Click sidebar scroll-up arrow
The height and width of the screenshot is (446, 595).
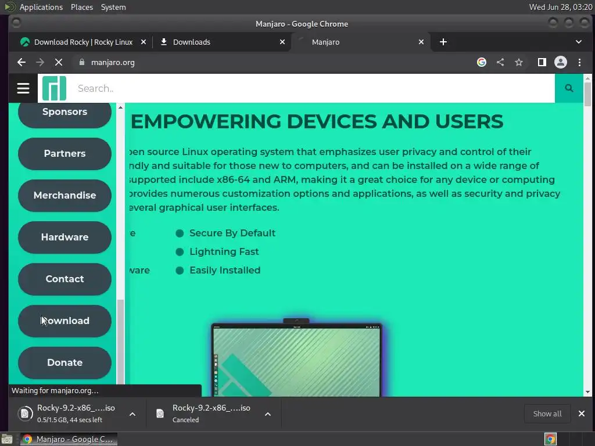[120, 107]
